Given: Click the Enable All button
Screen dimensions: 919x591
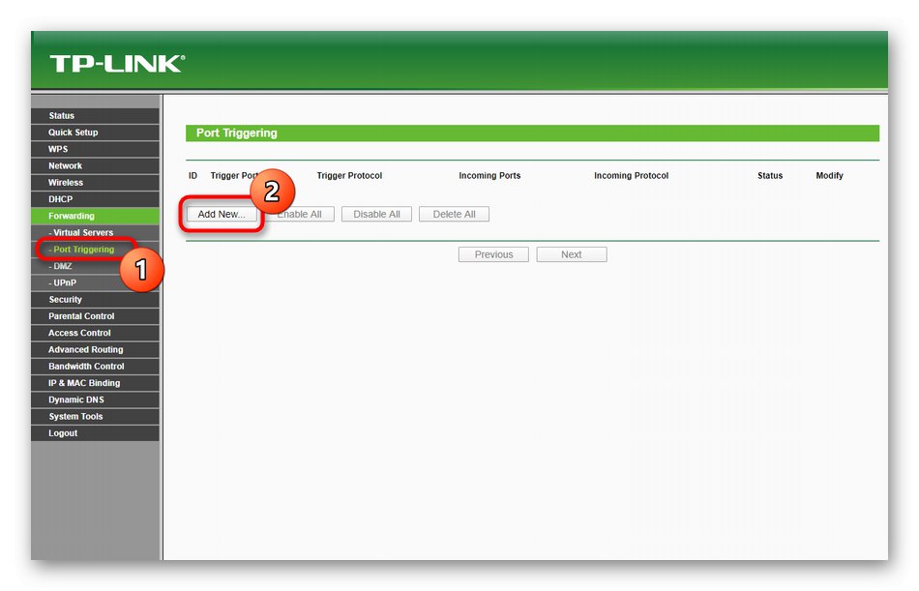Looking at the screenshot, I should pos(300,214).
